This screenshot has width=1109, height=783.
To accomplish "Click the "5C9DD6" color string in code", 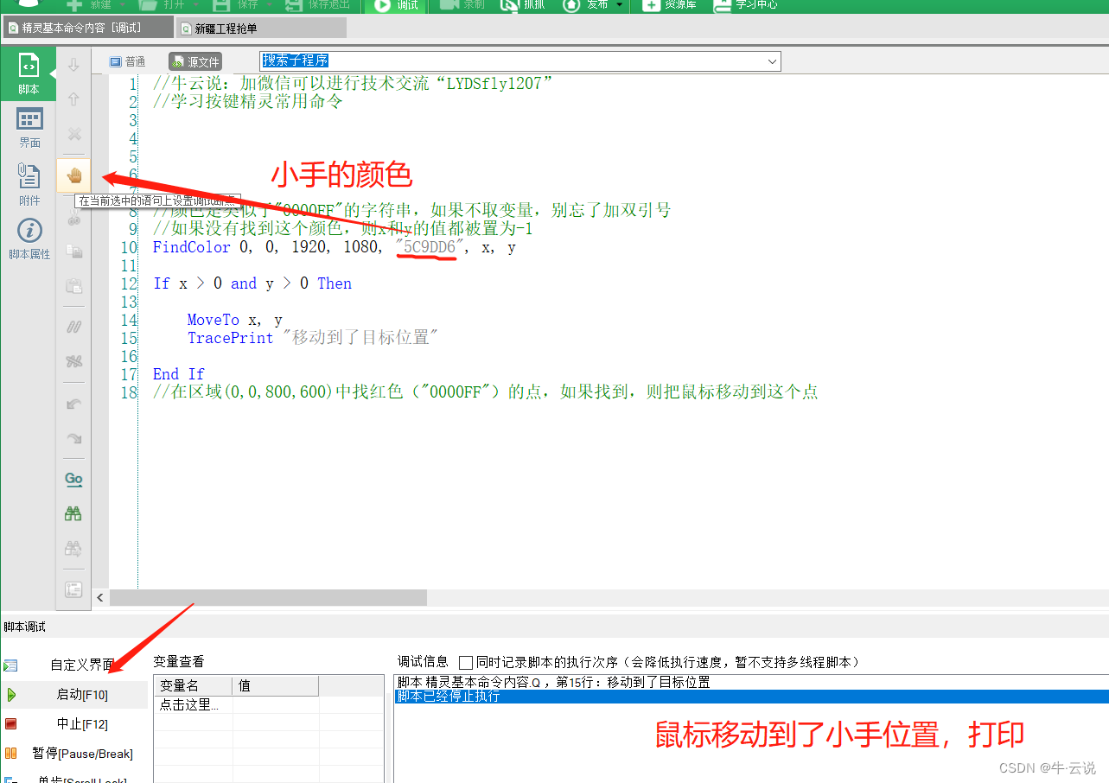I will click(430, 247).
